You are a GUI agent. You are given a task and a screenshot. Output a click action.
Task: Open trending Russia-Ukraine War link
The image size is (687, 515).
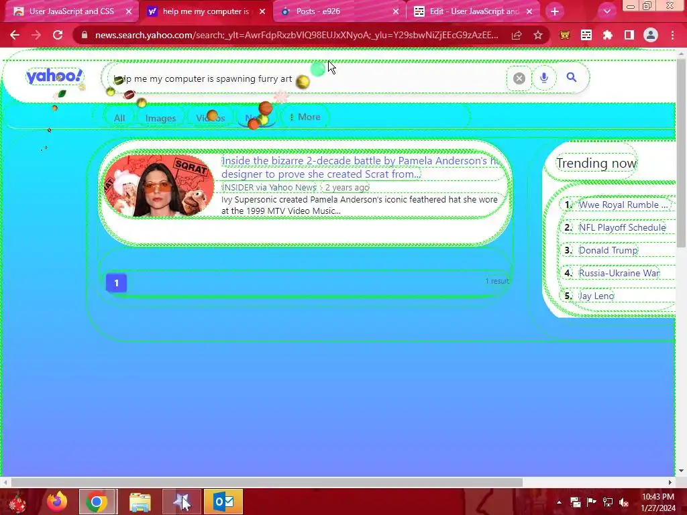point(619,273)
